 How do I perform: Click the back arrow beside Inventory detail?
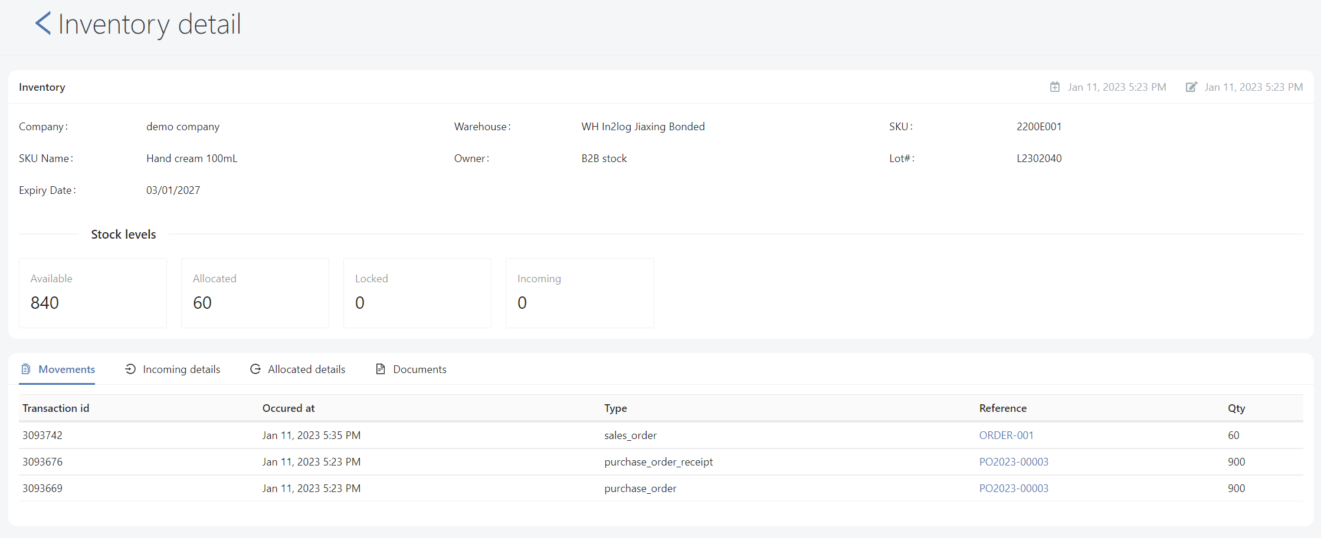(43, 24)
